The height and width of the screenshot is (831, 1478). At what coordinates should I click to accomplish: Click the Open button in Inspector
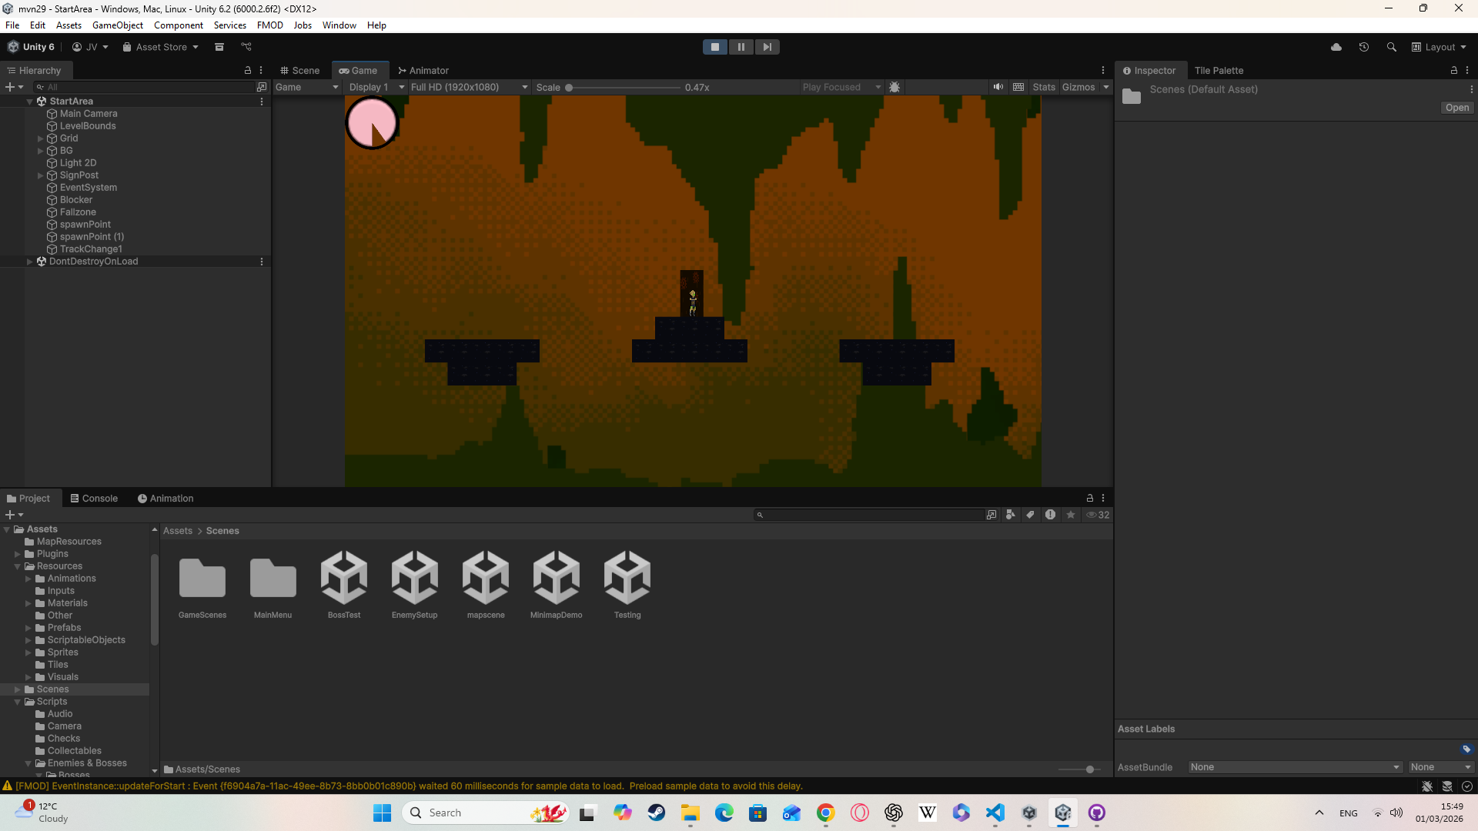(x=1456, y=108)
